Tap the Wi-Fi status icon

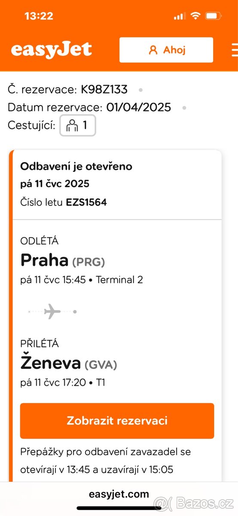coord(196,16)
